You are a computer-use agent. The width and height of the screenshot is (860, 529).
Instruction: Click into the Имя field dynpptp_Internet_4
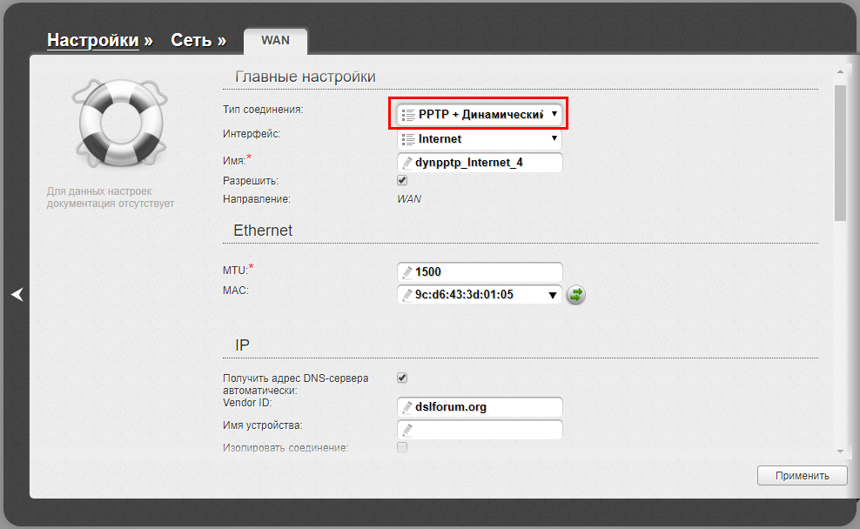point(480,163)
